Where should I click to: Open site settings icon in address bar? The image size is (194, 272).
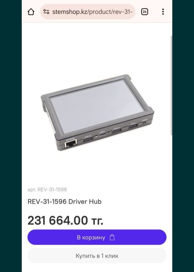coord(46,12)
